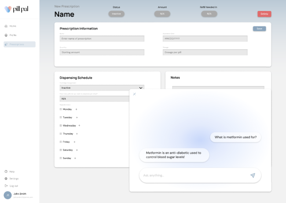Open the Cartridge Assignment dropdown
The height and width of the screenshot is (203, 286).
pyautogui.click(x=102, y=88)
